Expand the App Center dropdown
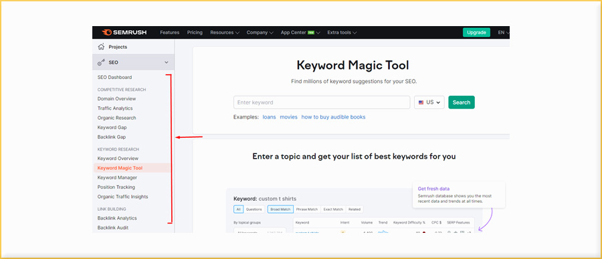 pyautogui.click(x=300, y=33)
